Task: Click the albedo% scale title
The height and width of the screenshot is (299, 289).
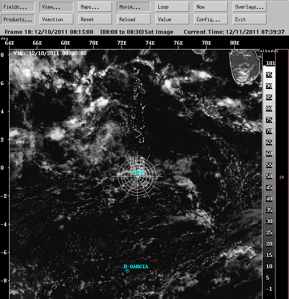Action: point(269,51)
